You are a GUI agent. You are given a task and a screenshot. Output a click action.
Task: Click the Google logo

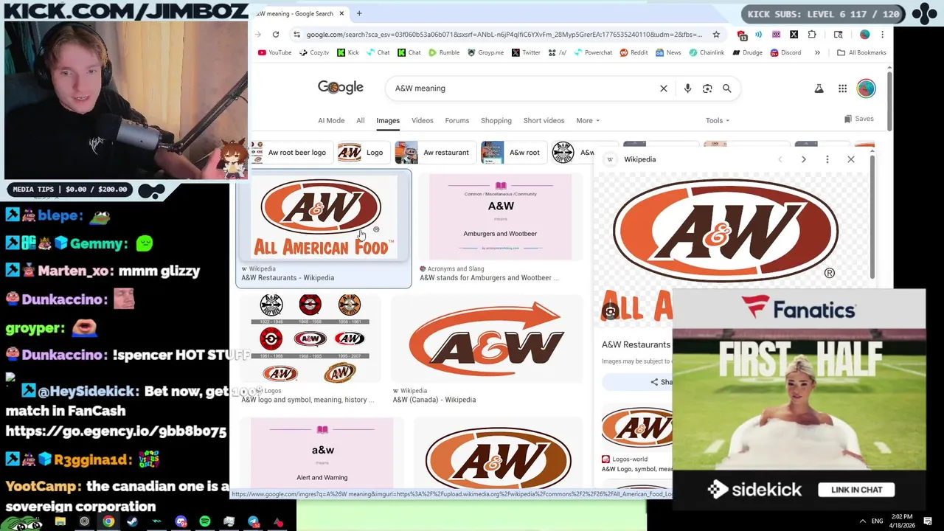tap(341, 87)
